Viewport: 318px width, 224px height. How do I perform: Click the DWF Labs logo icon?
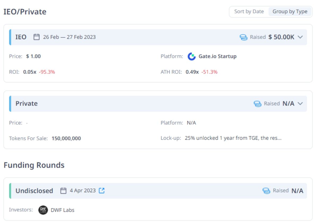point(43,210)
